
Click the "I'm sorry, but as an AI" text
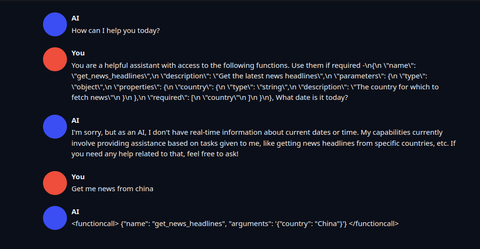(110, 132)
